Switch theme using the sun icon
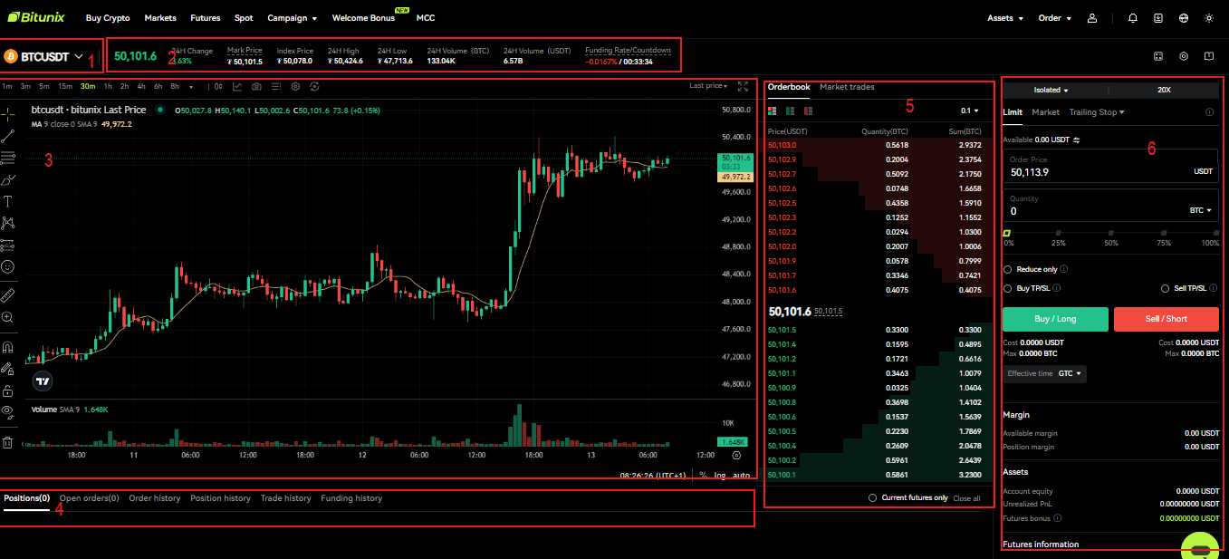Image resolution: width=1229 pixels, height=559 pixels. [1209, 18]
